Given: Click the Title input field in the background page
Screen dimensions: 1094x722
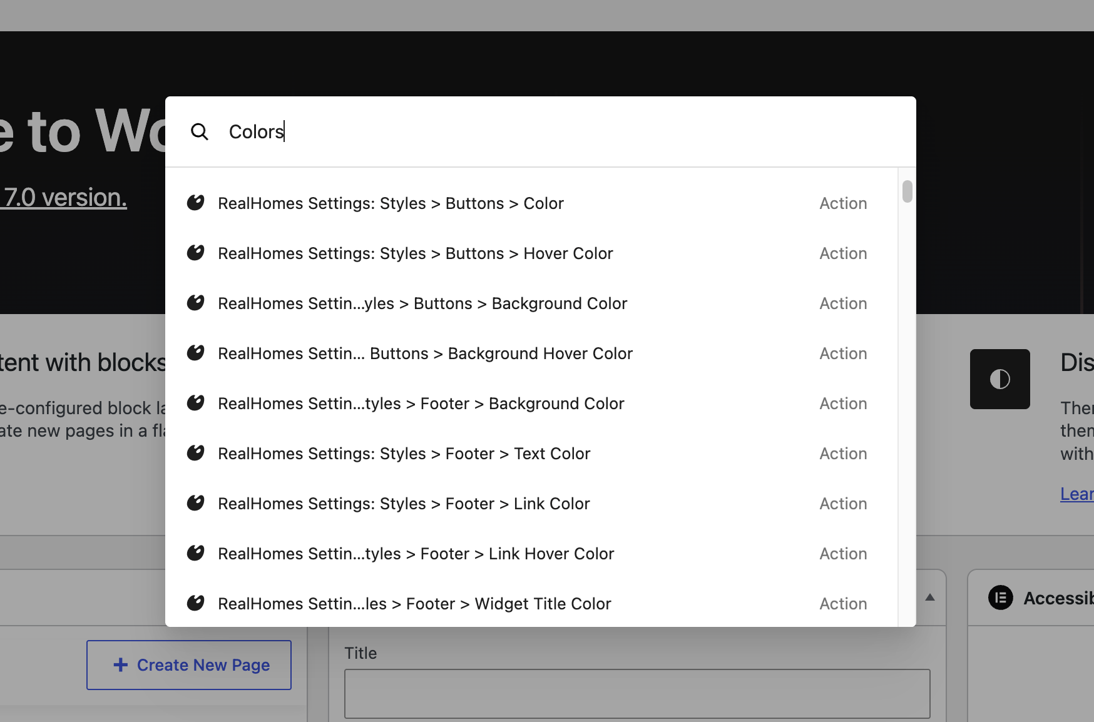Looking at the screenshot, I should pos(637,694).
